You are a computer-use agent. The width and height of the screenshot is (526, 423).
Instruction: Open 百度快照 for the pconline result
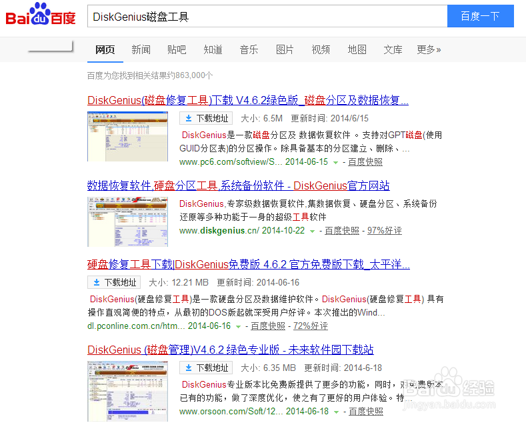coord(268,326)
